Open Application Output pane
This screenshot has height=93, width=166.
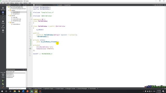[48, 89]
